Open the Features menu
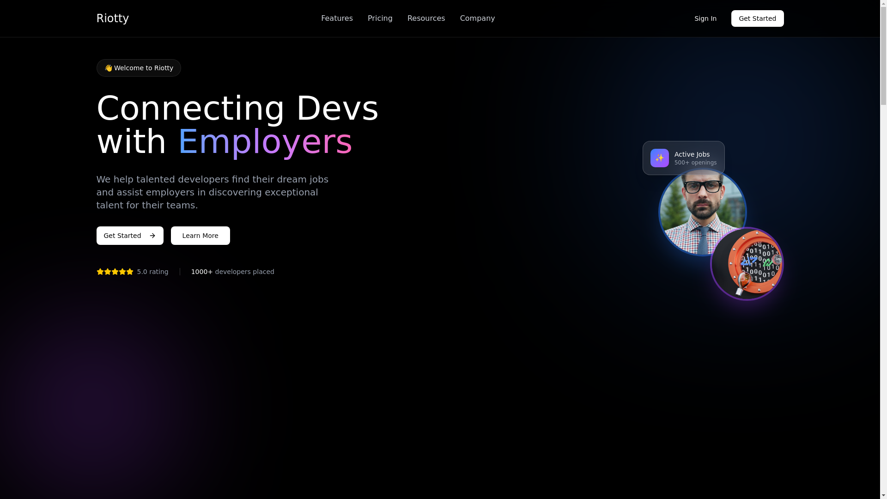This screenshot has width=887, height=499. click(336, 18)
